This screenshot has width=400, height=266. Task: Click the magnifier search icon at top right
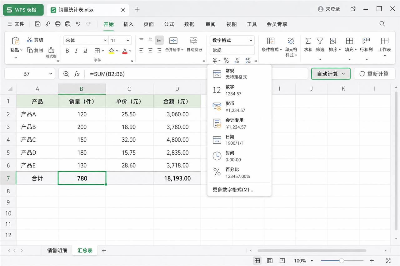point(382,24)
